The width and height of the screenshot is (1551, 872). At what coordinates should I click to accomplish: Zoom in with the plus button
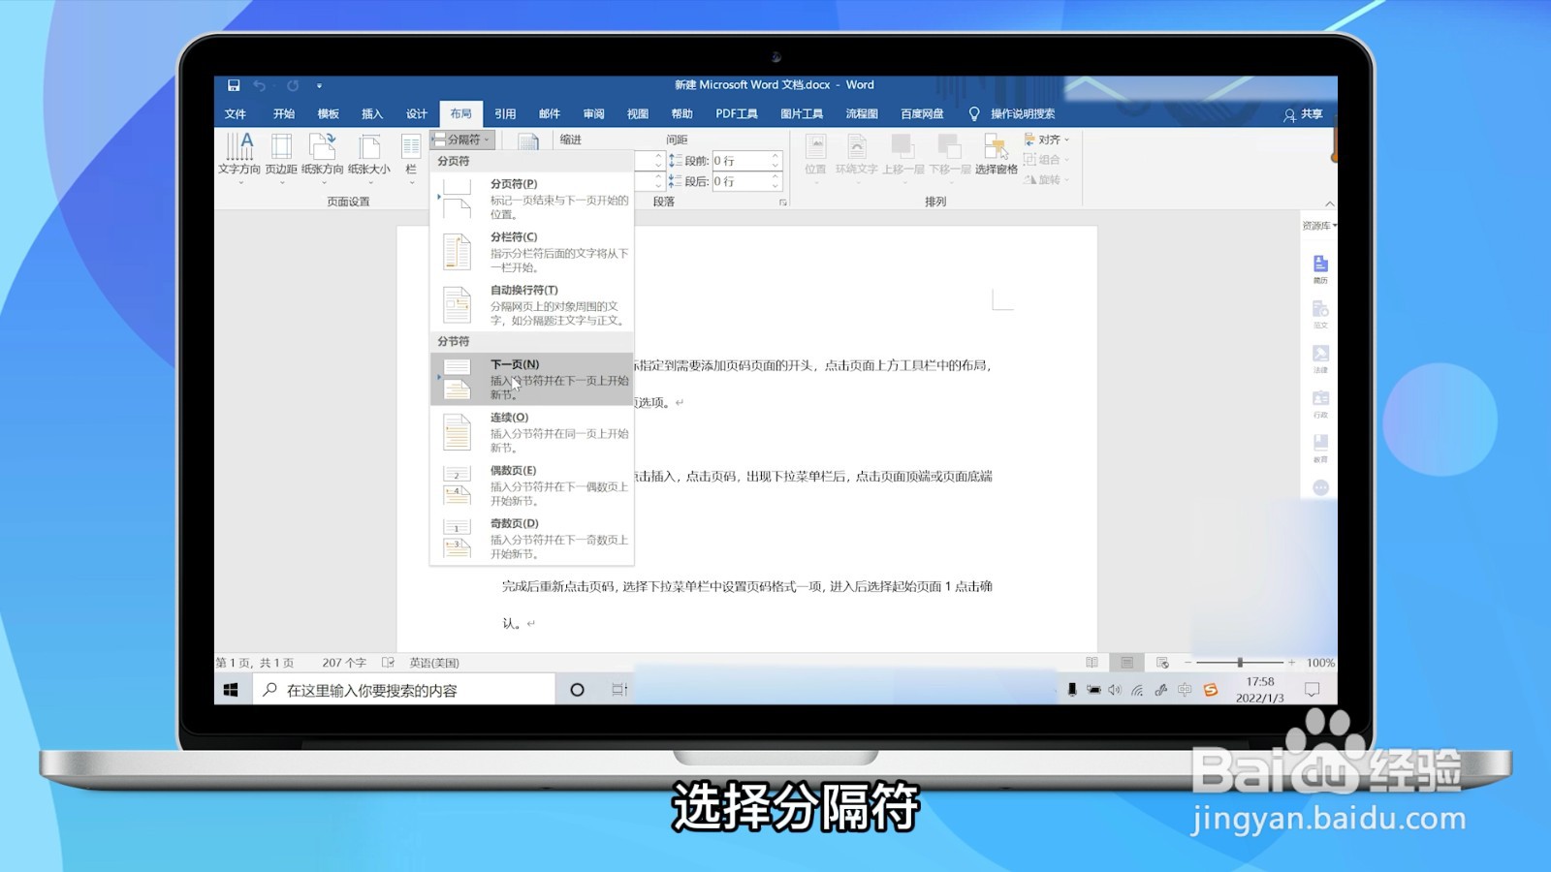pos(1291,663)
